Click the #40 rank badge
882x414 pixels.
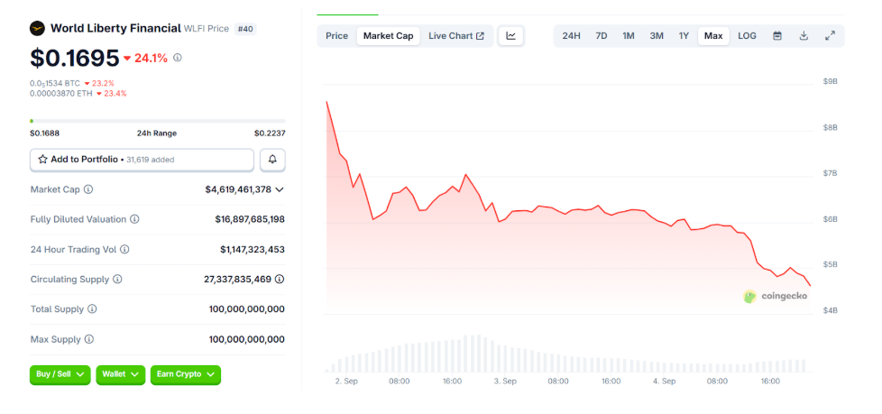(245, 29)
